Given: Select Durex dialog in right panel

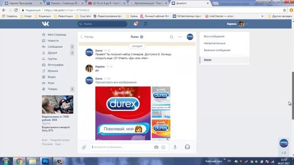Looking at the screenshot, I should [225, 60].
